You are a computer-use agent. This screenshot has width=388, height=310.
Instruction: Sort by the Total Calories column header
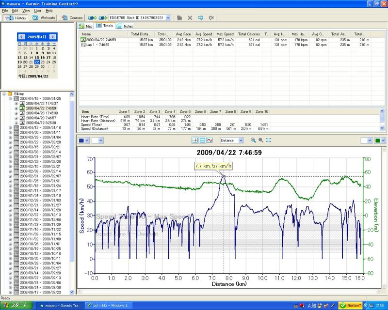tap(249, 34)
